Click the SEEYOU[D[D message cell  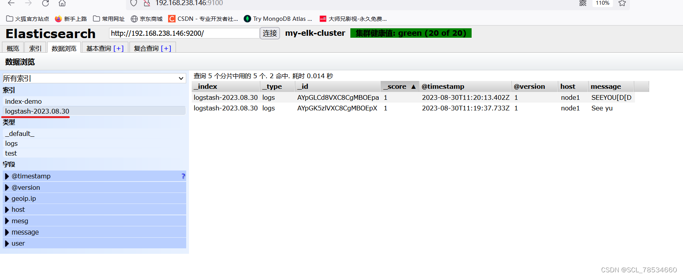[x=611, y=97]
